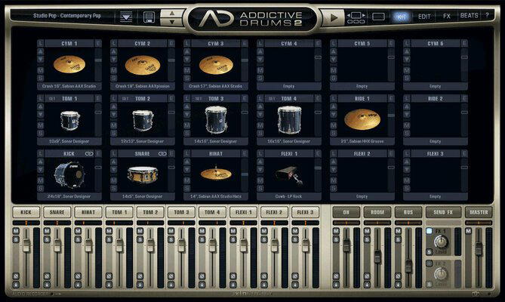Viewport: 505px width, 302px height.
Task: Open help with the question mark
Action: point(487,15)
